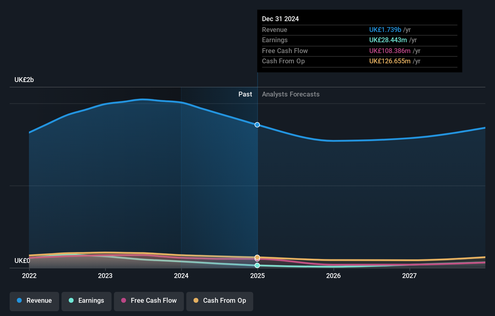Click the Revenue row label in tooltip

[275, 30]
